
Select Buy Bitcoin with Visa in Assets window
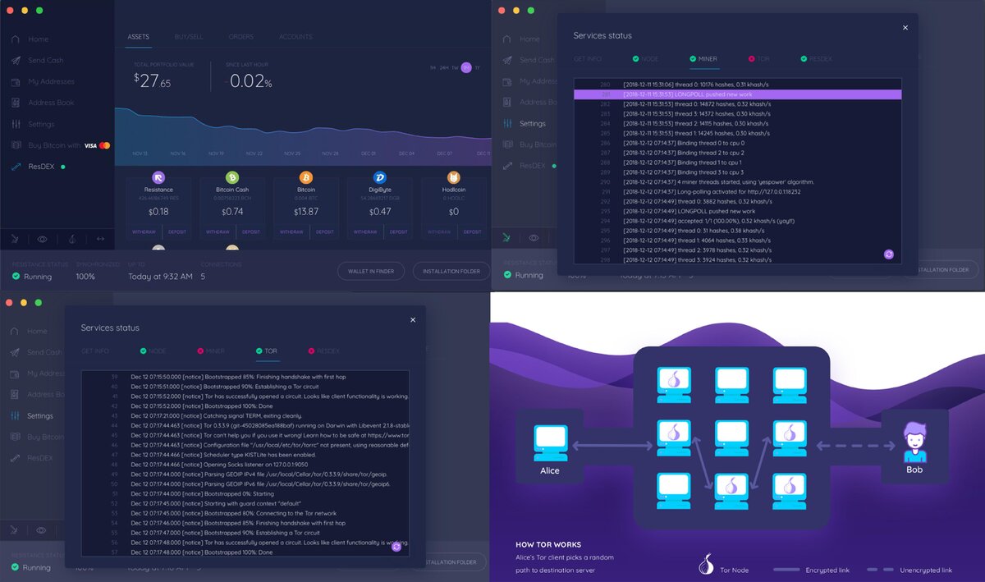pyautogui.click(x=61, y=146)
